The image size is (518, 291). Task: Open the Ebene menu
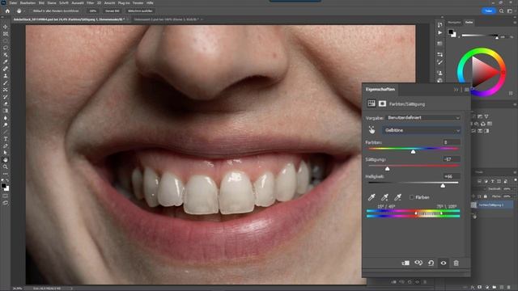click(52, 2)
